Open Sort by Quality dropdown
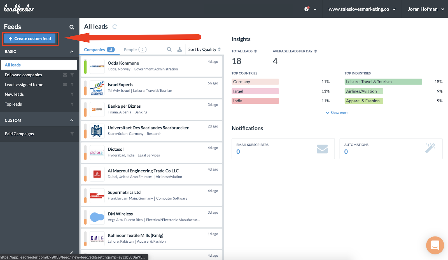The width and height of the screenshot is (448, 260). [x=204, y=49]
